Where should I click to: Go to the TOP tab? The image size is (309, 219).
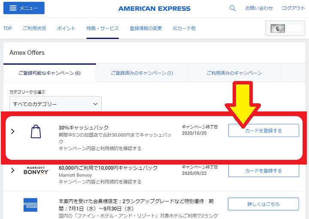(x=7, y=28)
